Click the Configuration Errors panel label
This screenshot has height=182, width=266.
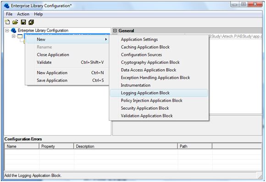23,139
